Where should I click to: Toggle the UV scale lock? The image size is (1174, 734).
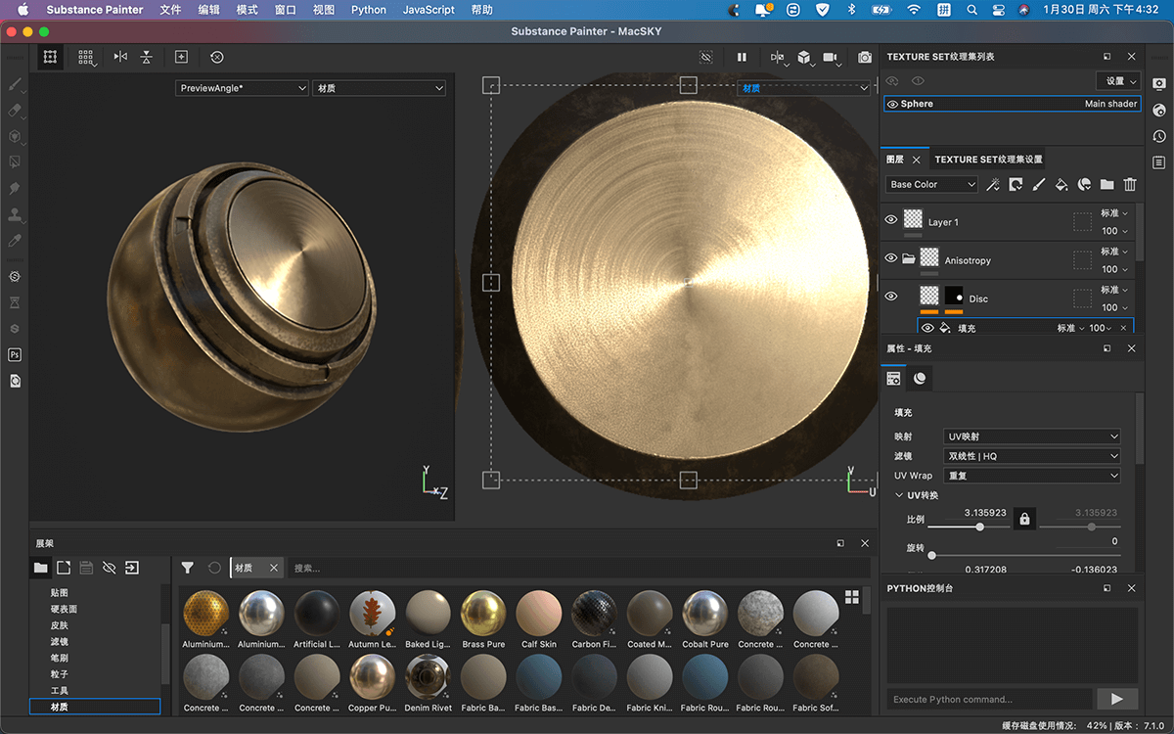click(1024, 518)
